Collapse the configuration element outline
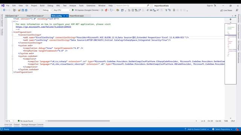The width and height of the screenshot is (241, 135). tap(12, 32)
